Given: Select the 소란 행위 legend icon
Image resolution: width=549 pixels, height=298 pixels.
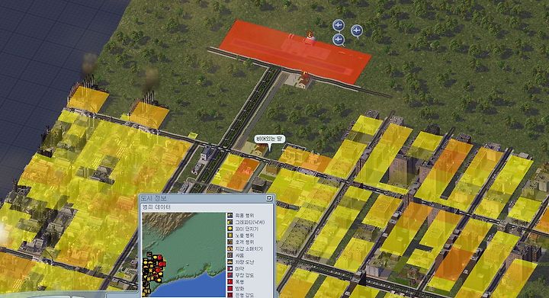Looking at the screenshot, I should (x=230, y=242).
